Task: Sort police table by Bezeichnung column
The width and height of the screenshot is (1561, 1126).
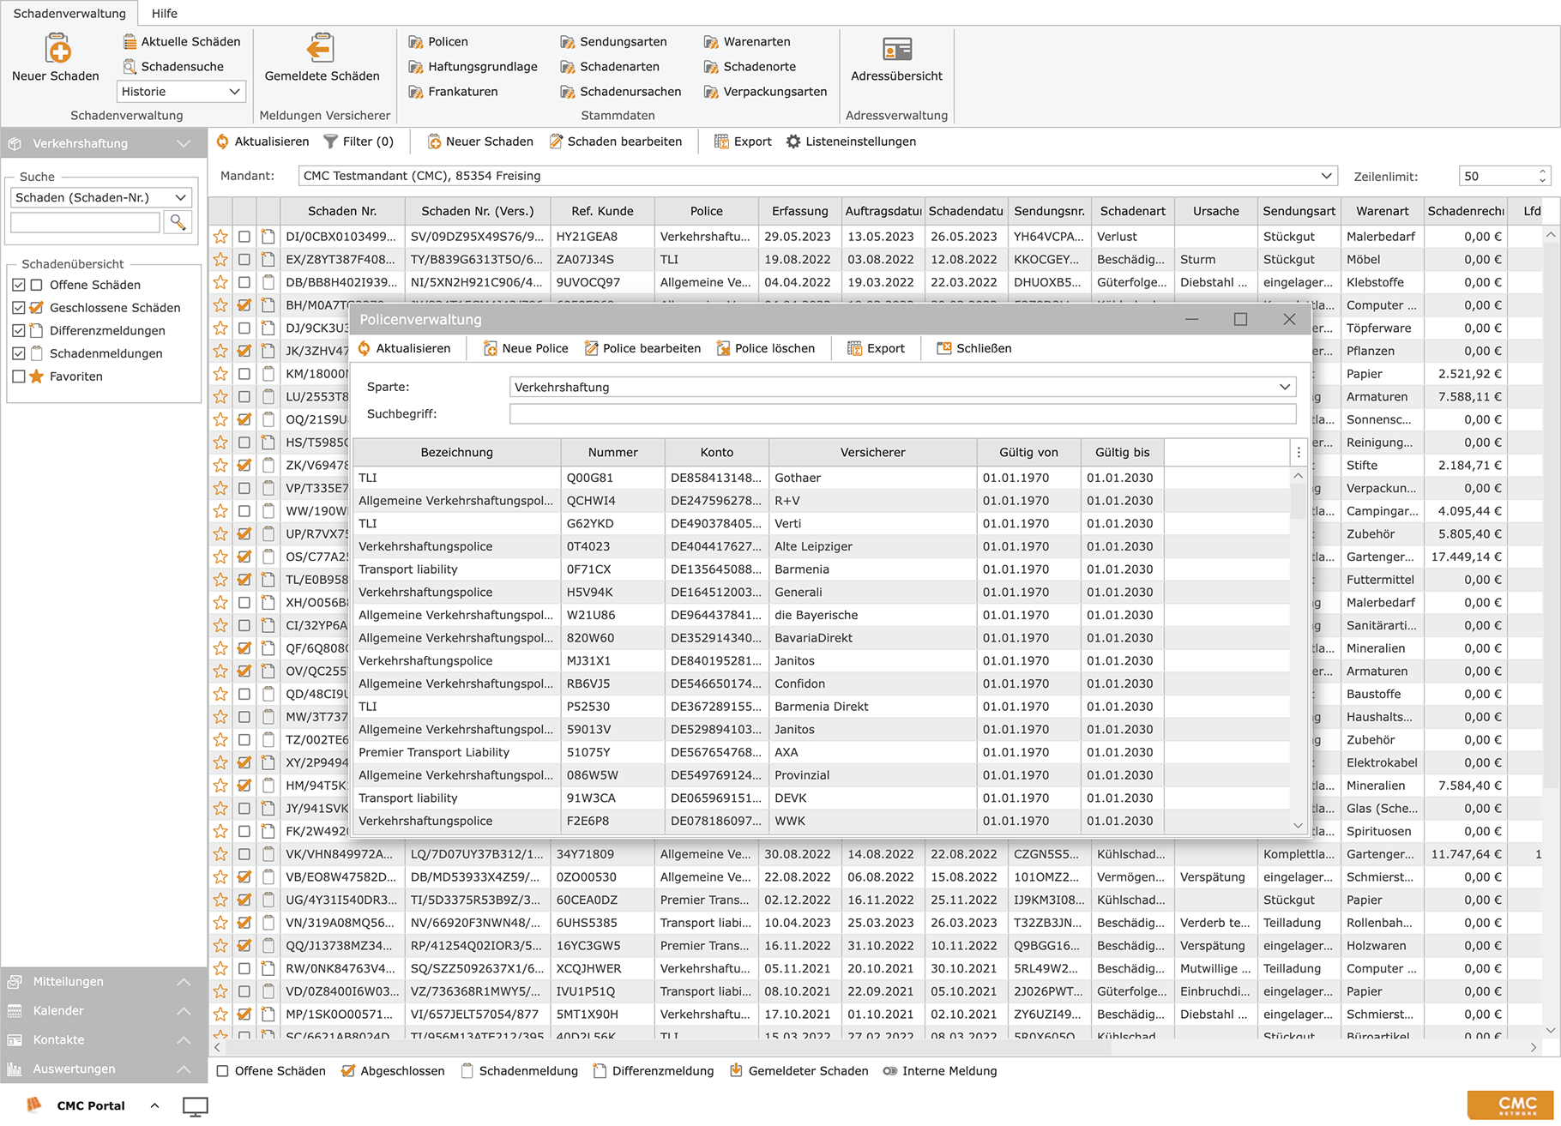Action: tap(456, 452)
